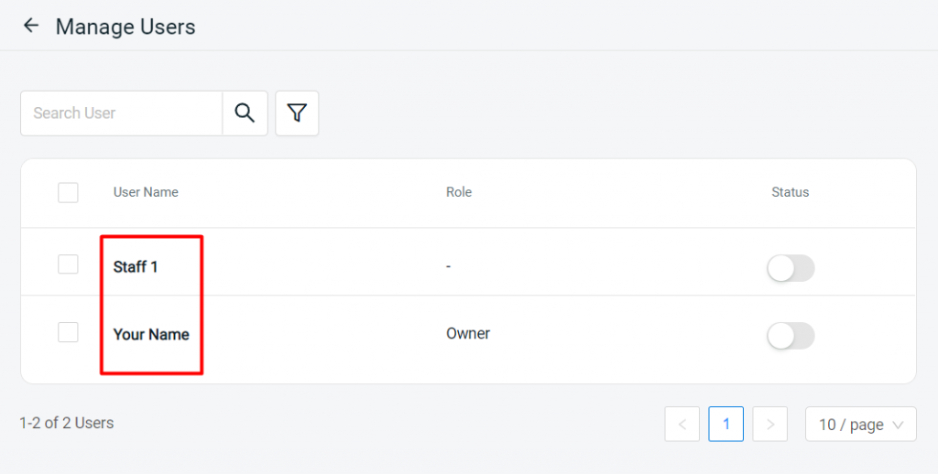This screenshot has height=474, width=938.
Task: Toggle the status switch for Staff 1
Action: [791, 268]
